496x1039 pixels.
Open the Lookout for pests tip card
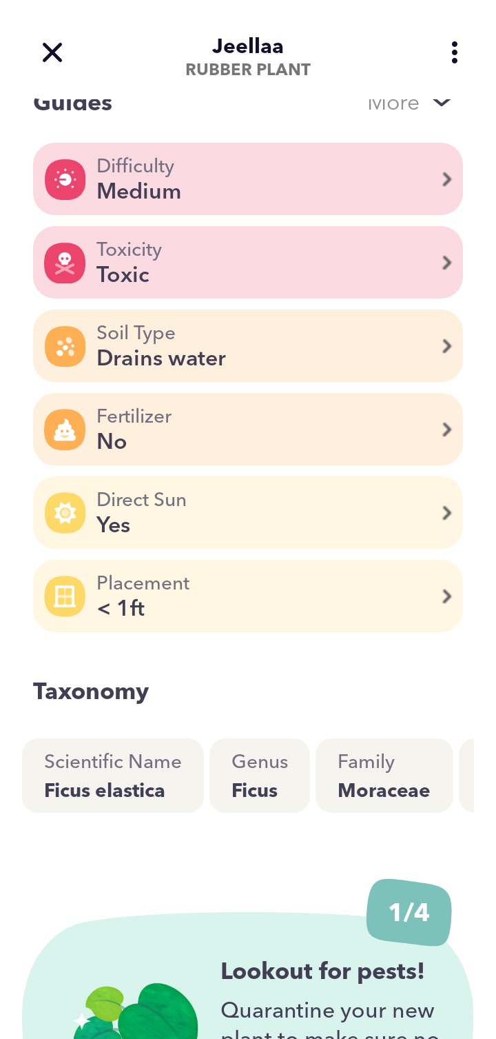tap(248, 976)
